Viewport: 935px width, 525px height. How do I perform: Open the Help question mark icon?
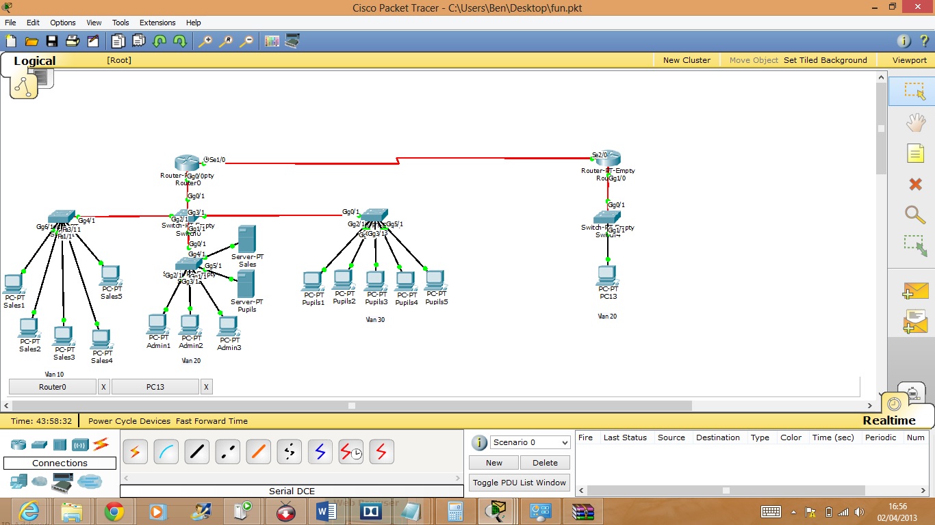click(x=924, y=41)
